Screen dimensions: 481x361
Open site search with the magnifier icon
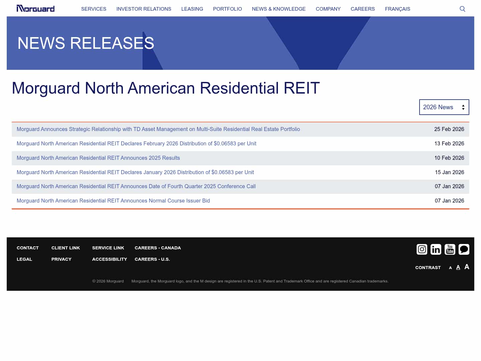(462, 9)
